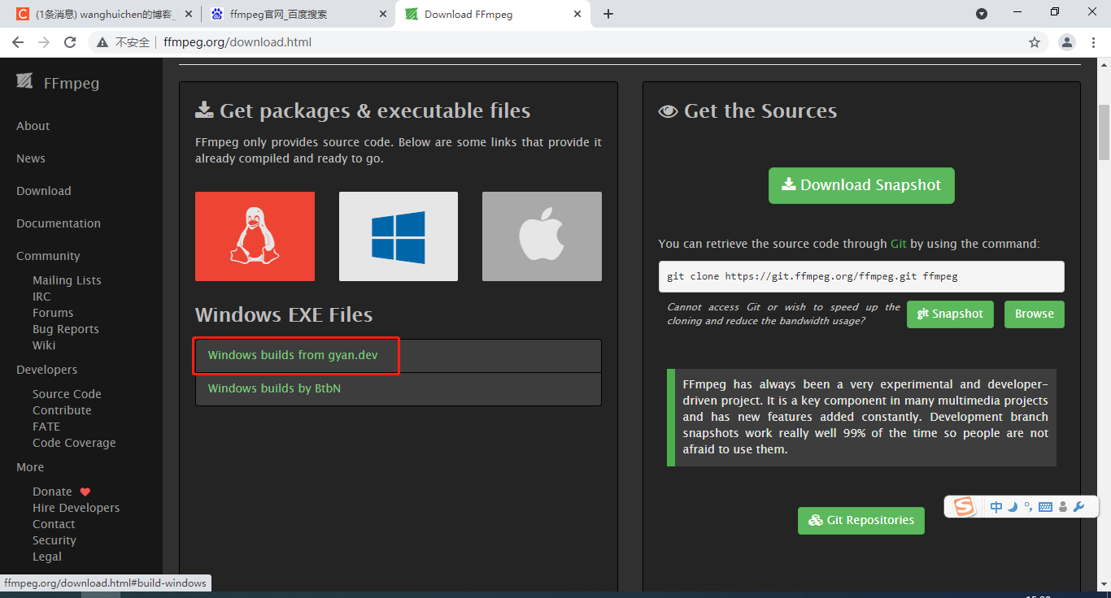
Task: Open Windows builds from gyan.dev
Action: point(293,356)
